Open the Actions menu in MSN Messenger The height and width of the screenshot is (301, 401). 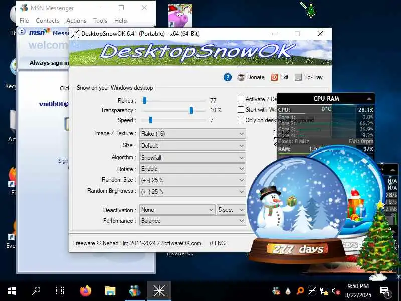click(76, 21)
